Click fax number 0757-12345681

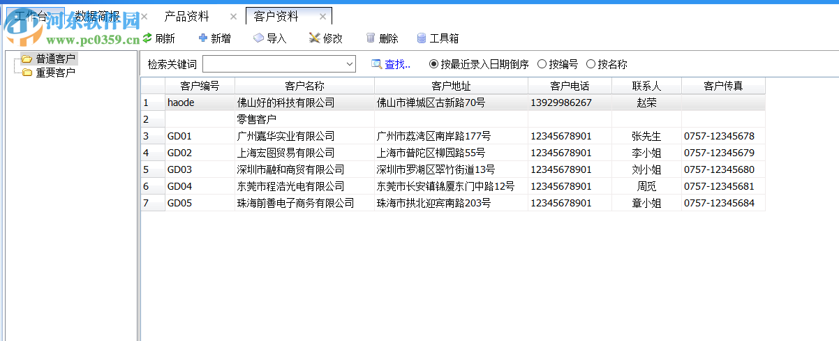(x=719, y=186)
